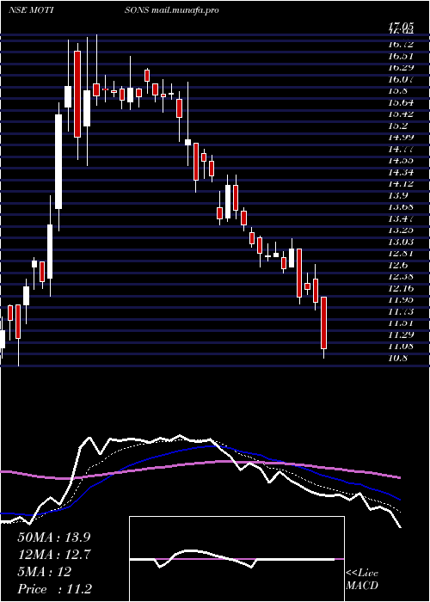Click the 10.8 bottom price label
430x602 pixels.
(398, 359)
